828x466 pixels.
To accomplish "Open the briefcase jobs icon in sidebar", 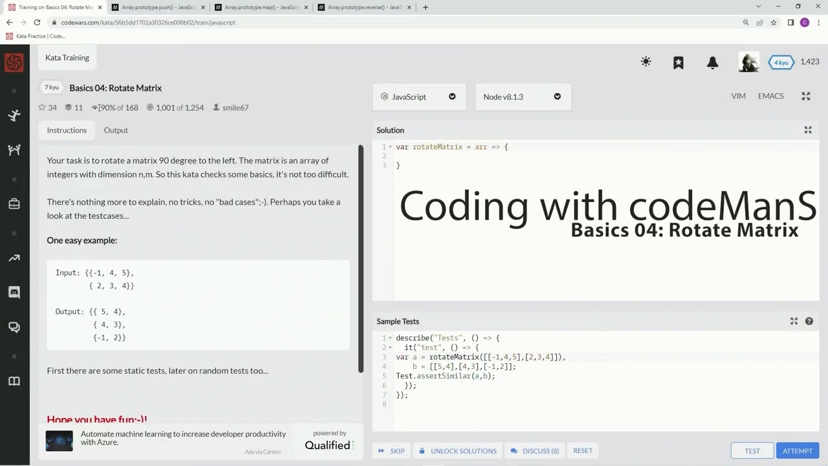I will (x=14, y=204).
